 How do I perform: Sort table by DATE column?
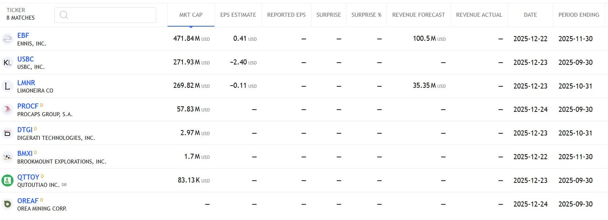tap(530, 15)
